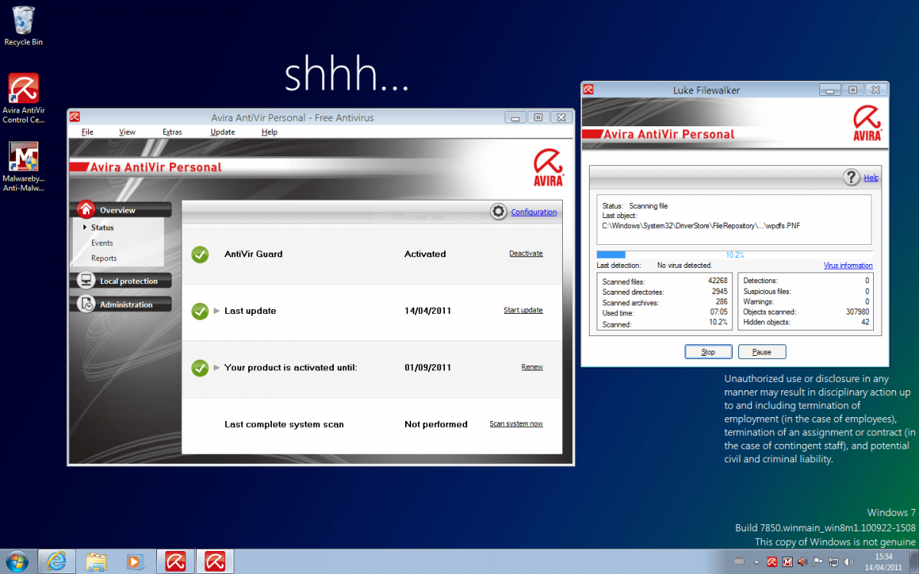The height and width of the screenshot is (574, 919).
Task: Click the Avira tray icon in system tray
Action: point(773,562)
